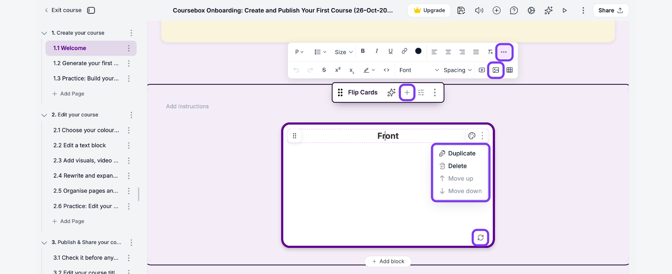Insert an image with the picture icon
672x274 pixels.
(x=496, y=70)
